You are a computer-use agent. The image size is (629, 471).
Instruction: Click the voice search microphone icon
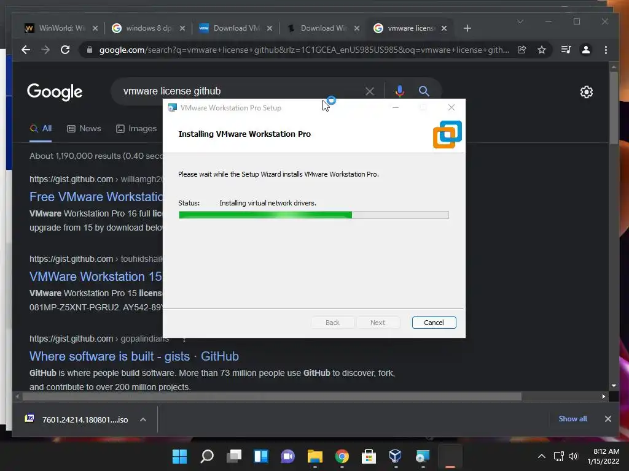coord(399,91)
